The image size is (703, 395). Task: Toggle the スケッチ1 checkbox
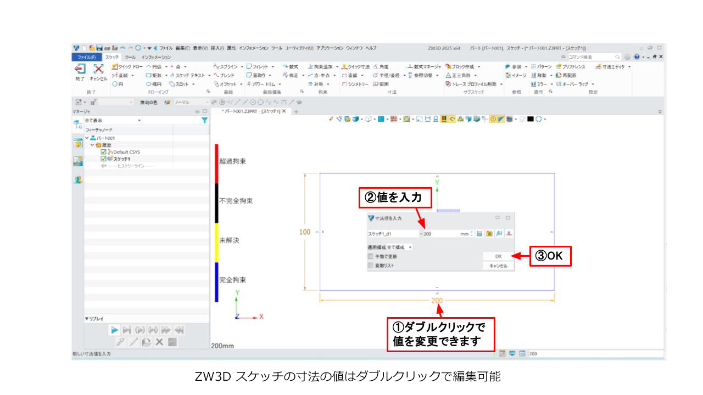[103, 159]
